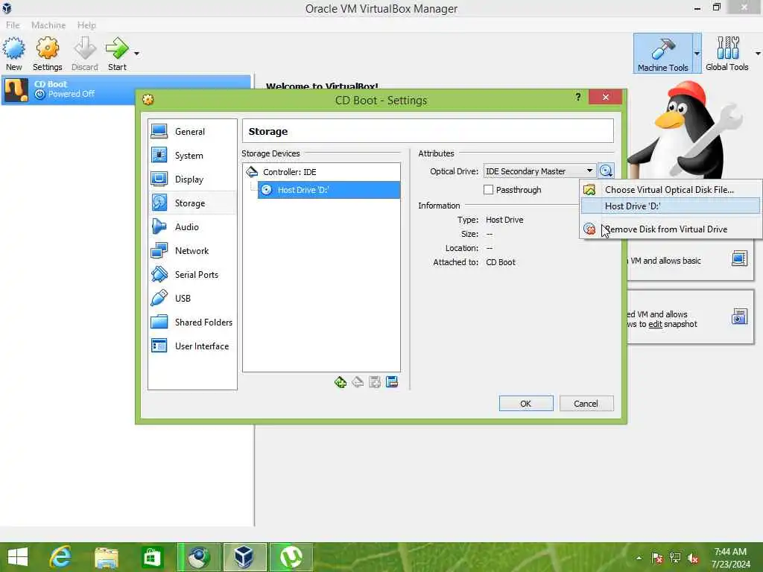Choose Virtual Optical Disk File menu entry

[671, 190]
